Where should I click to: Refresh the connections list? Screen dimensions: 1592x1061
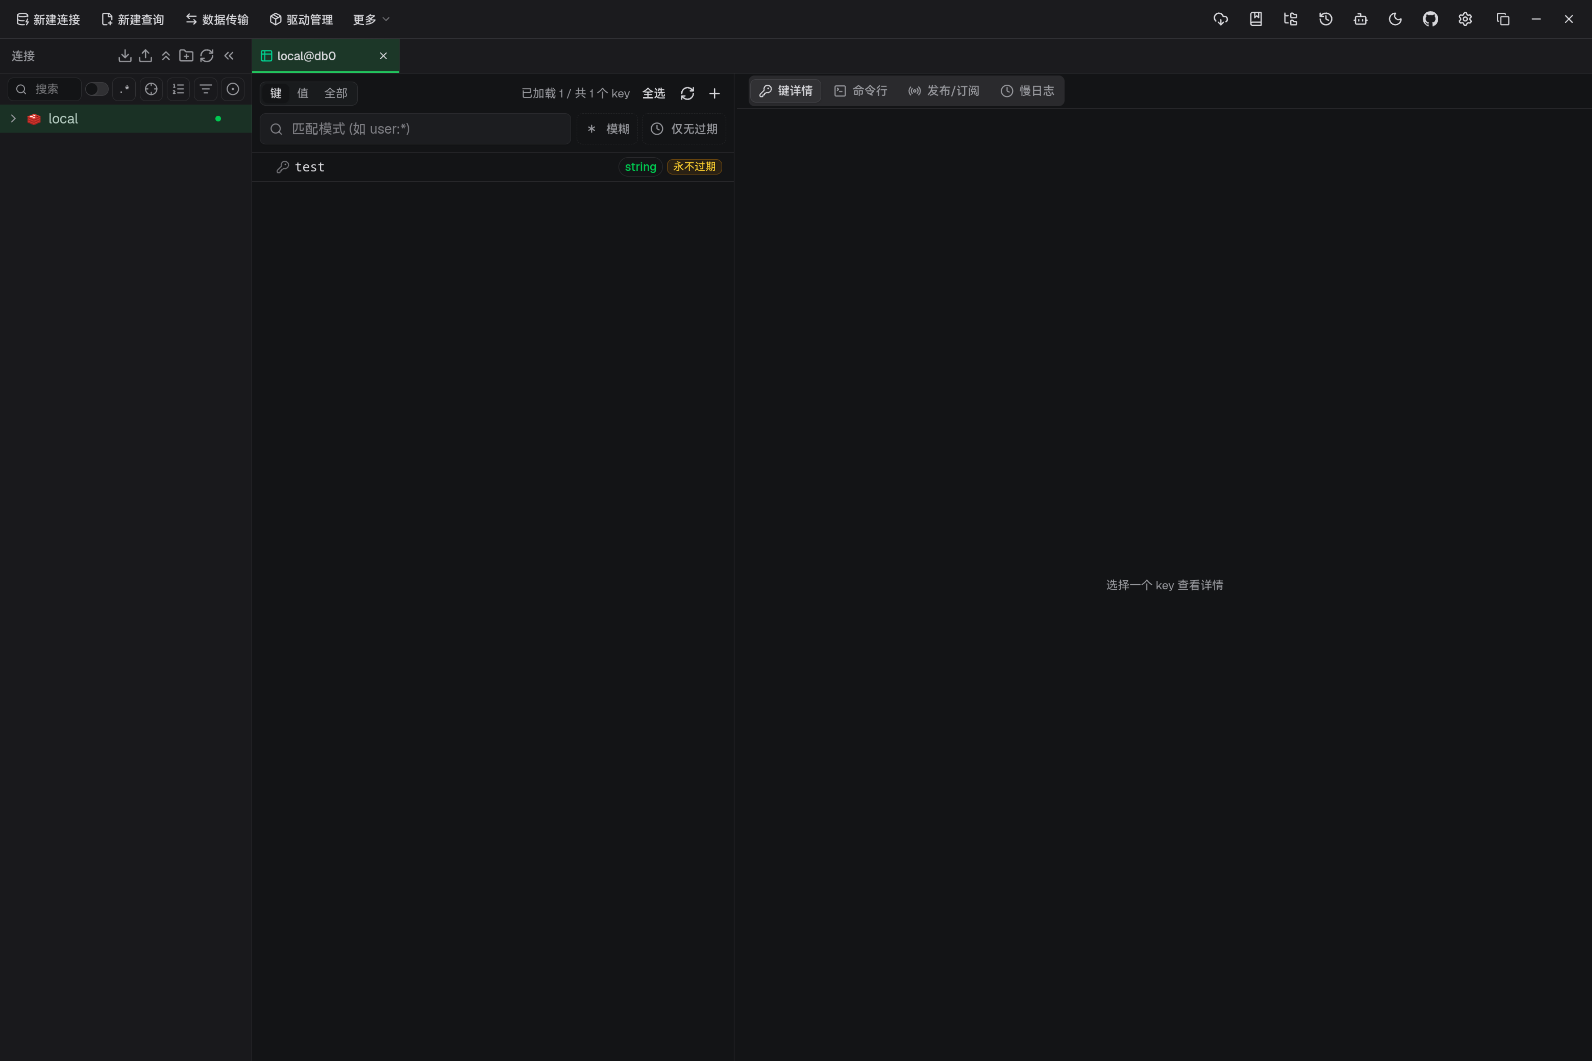pyautogui.click(x=207, y=56)
